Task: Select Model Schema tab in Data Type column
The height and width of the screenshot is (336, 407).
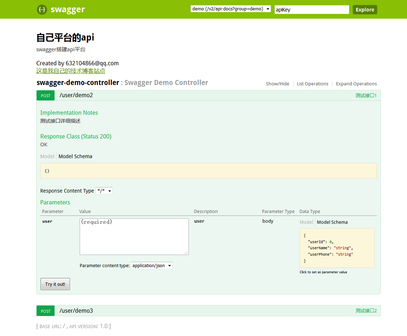Action: coord(332,222)
